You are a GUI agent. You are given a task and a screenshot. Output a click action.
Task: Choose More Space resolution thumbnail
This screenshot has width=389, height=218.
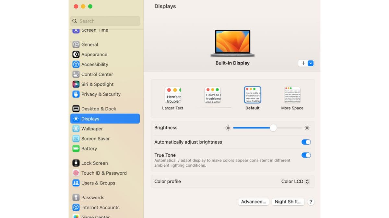(292, 95)
